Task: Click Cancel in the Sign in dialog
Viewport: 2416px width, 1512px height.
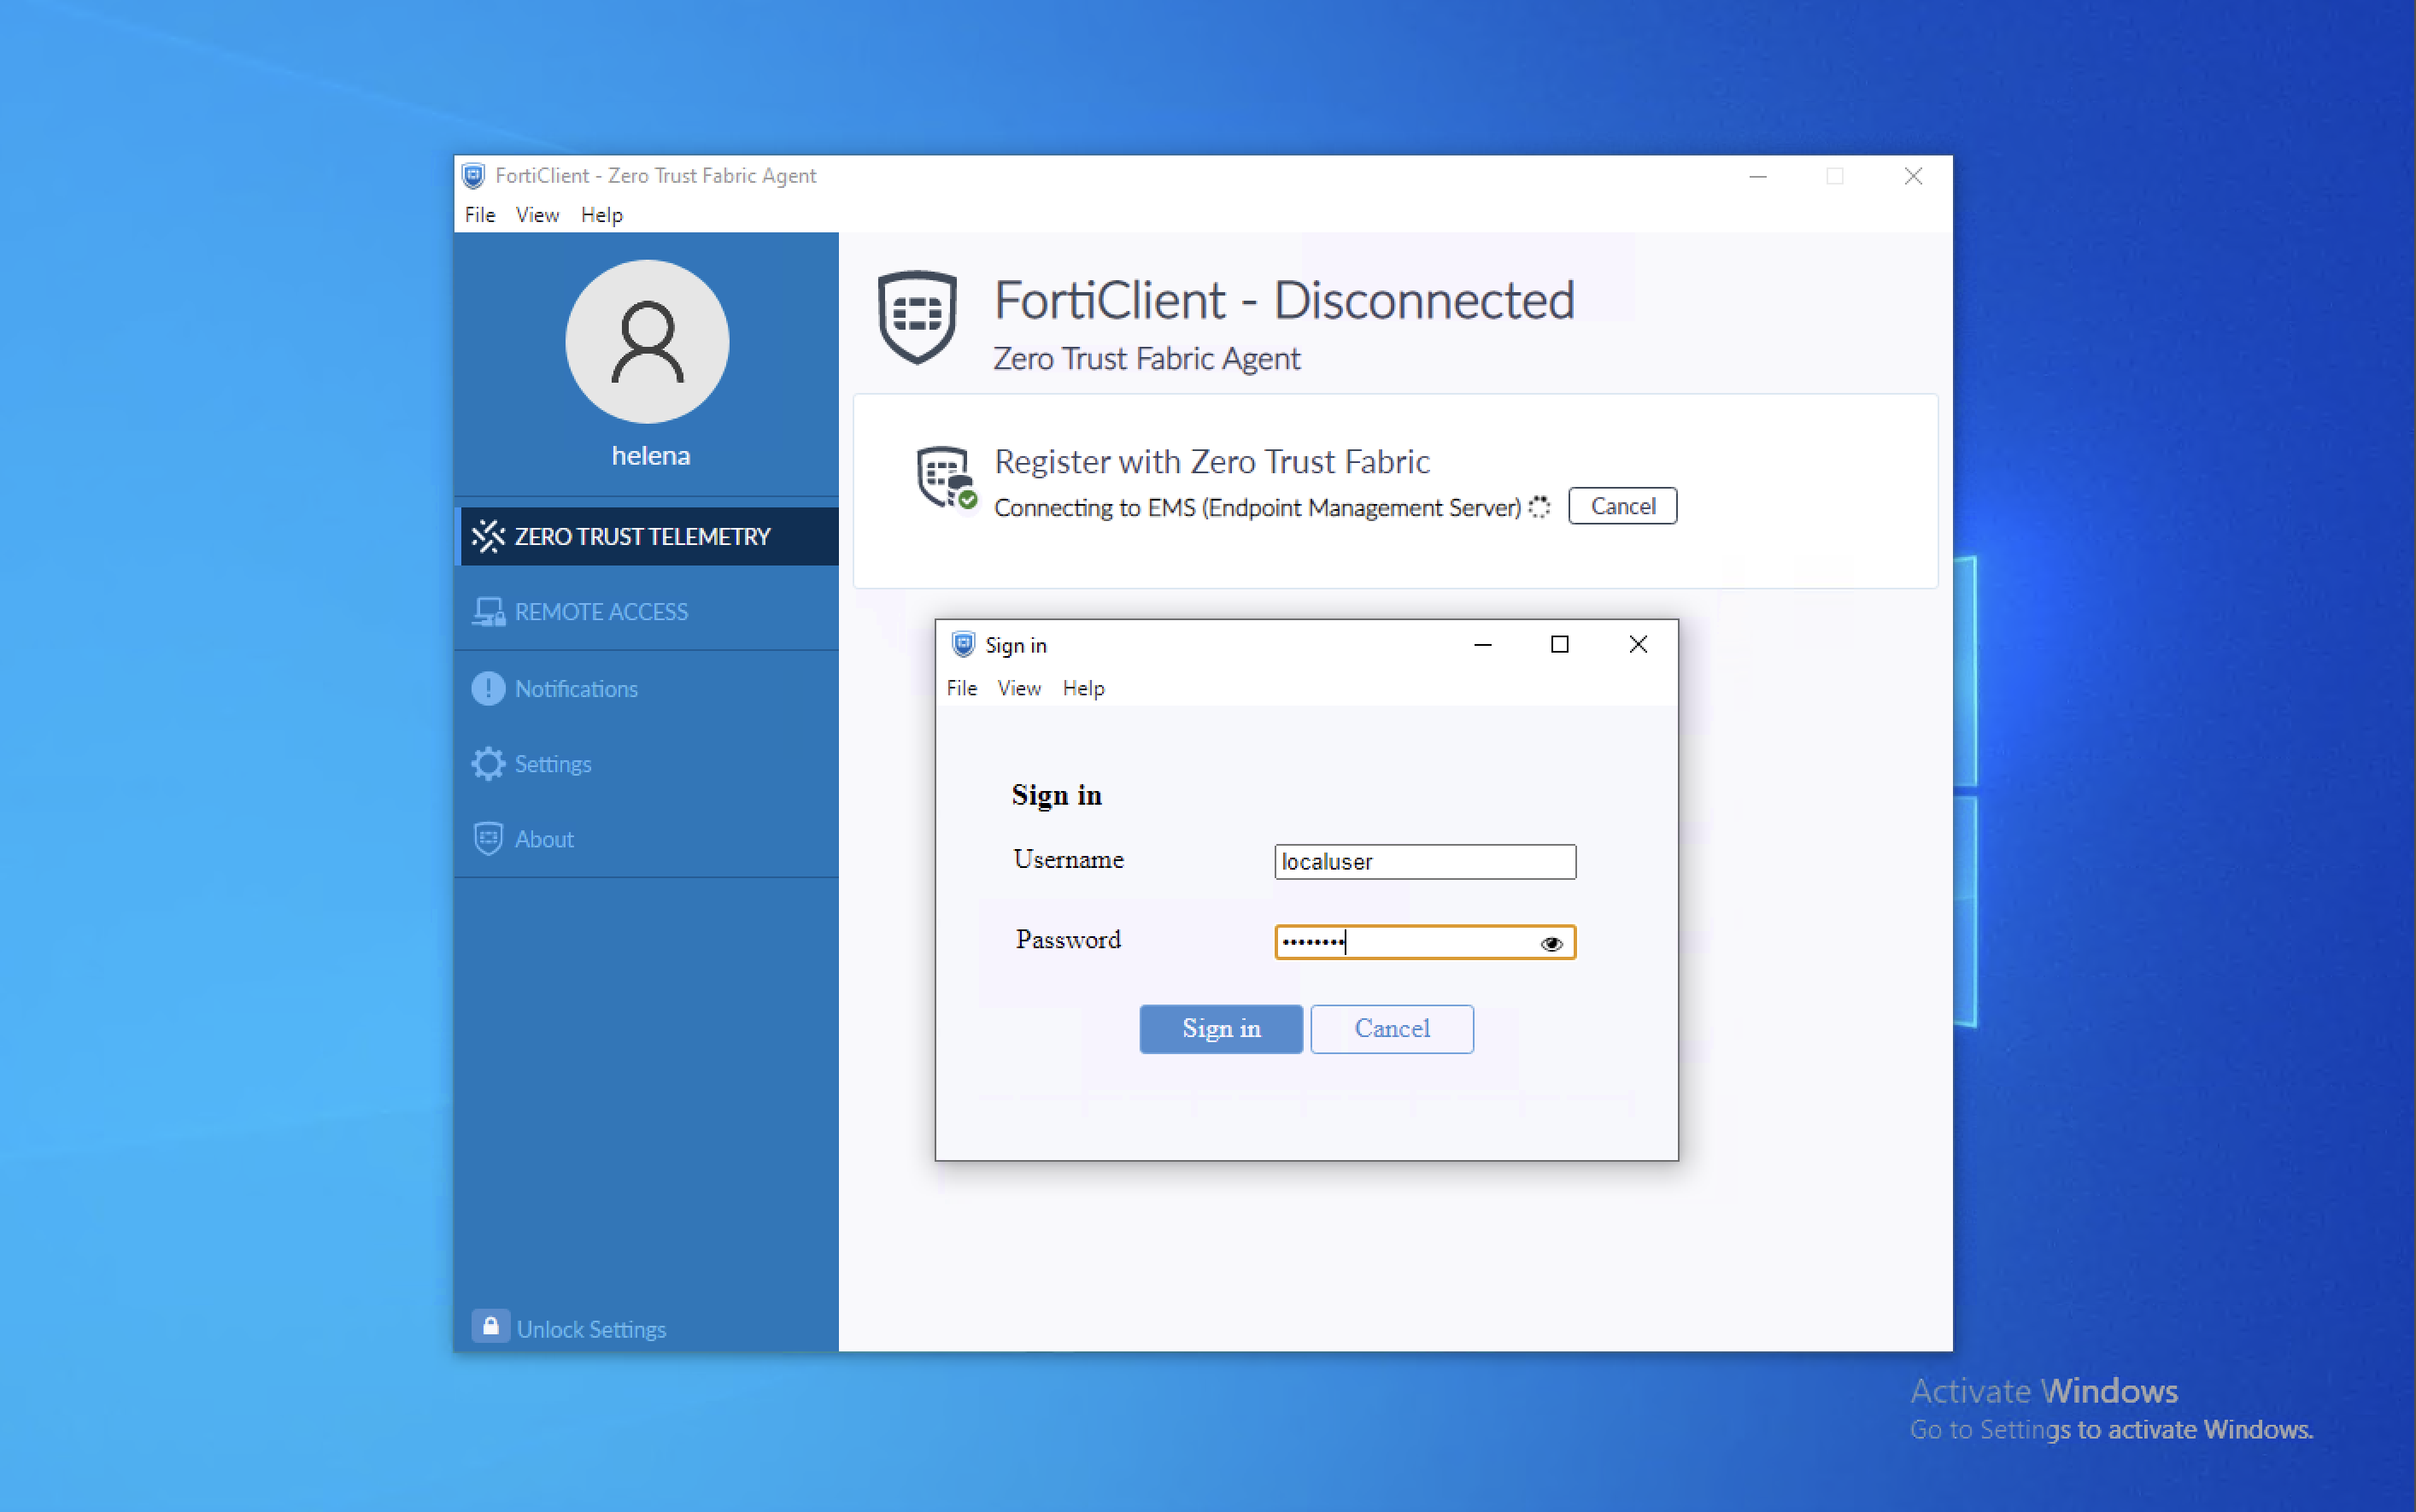Action: [1392, 1029]
